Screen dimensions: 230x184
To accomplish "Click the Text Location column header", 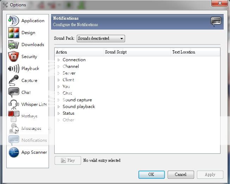I will coord(184,52).
